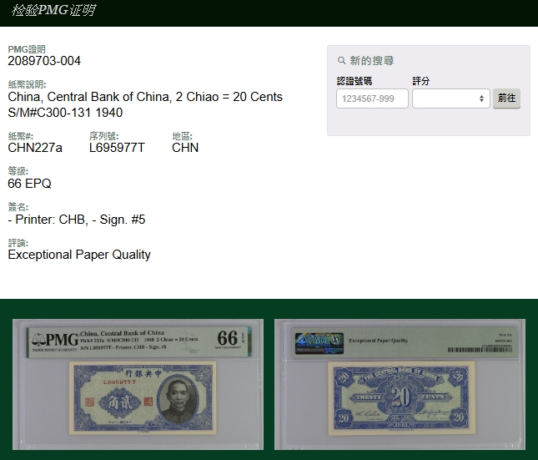Screen dimensions: 538x460
Task: Select the serial number L695977T
Action: click(117, 148)
